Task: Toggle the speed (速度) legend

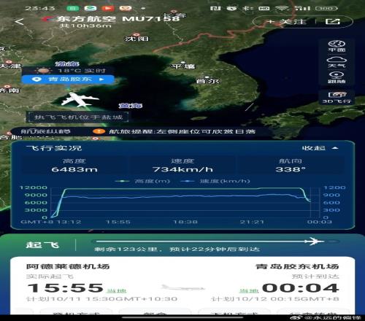Action: click(215, 181)
